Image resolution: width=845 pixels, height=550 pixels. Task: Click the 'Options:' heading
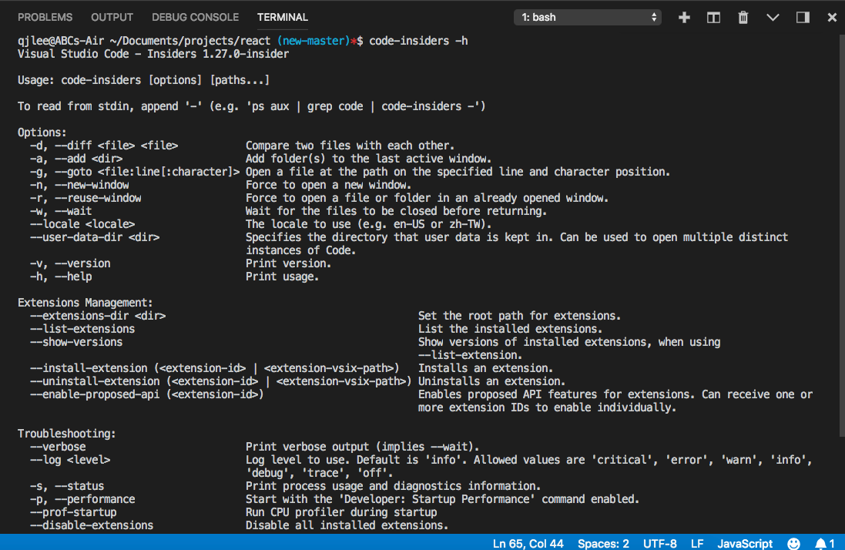(42, 132)
